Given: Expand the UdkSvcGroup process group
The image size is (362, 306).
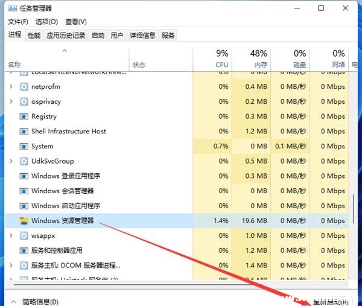Looking at the screenshot, I should point(11,161).
